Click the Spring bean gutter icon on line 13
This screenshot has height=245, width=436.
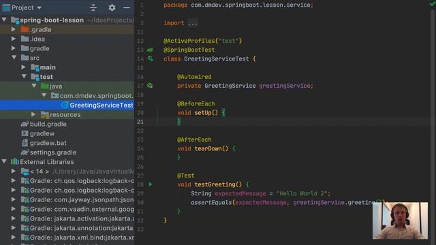click(150, 50)
